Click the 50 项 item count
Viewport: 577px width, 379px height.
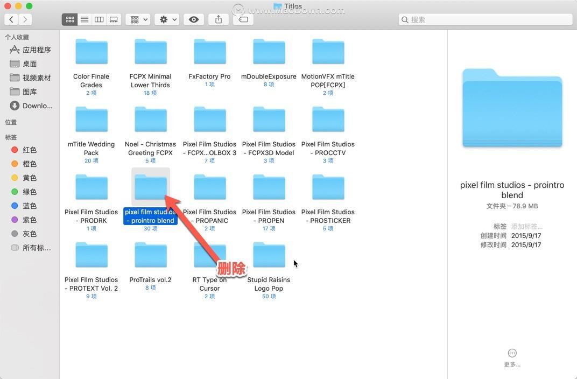pos(269,297)
